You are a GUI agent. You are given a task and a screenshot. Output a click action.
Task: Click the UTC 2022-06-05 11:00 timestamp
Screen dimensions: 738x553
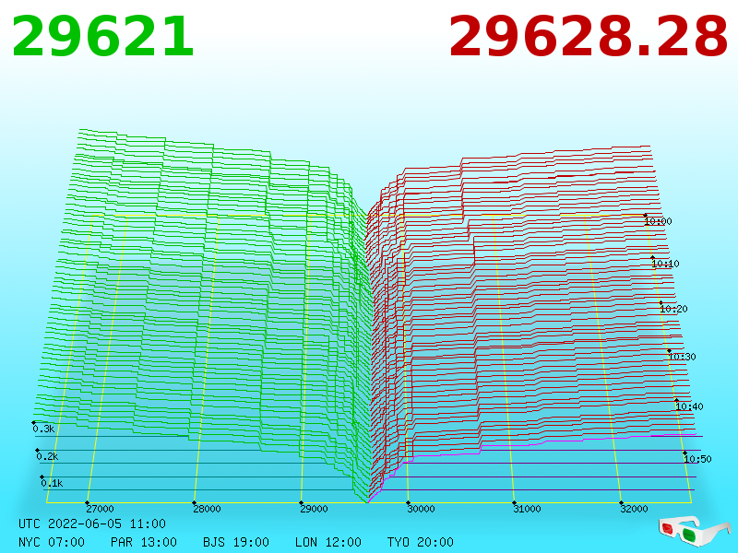(92, 524)
